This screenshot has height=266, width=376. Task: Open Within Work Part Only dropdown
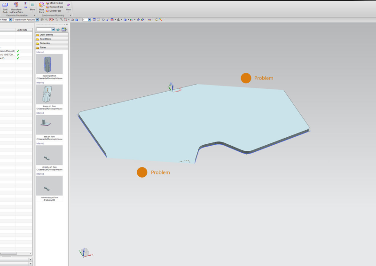[x=38, y=20]
